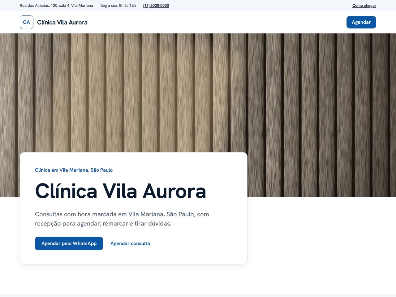Click the CA logo icon
This screenshot has height=297, width=396.
(27, 22)
